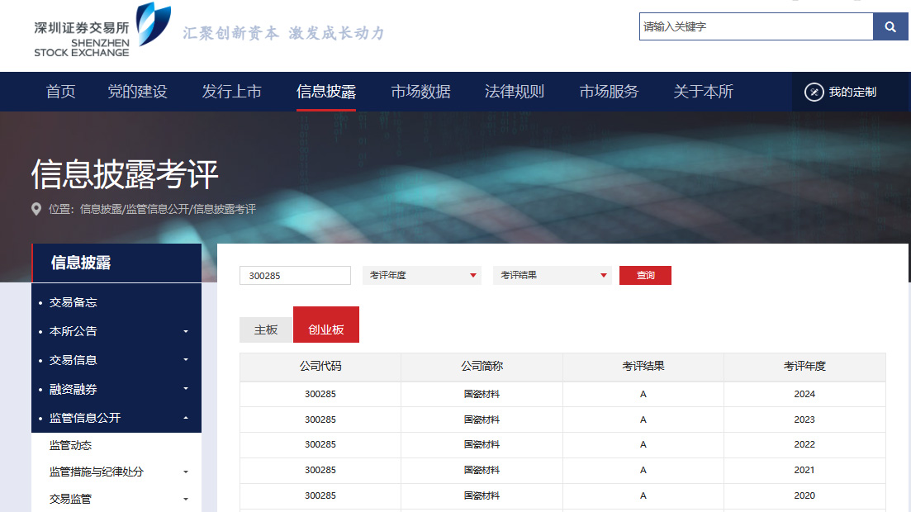Click the search magnifier icon button
Image resolution: width=911 pixels, height=512 pixels.
pyautogui.click(x=890, y=26)
